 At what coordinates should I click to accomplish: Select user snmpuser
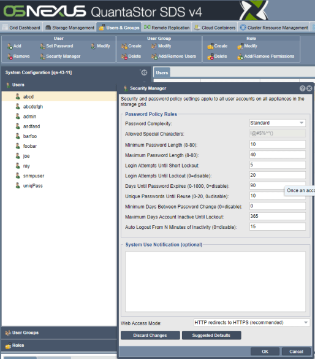click(x=59, y=176)
